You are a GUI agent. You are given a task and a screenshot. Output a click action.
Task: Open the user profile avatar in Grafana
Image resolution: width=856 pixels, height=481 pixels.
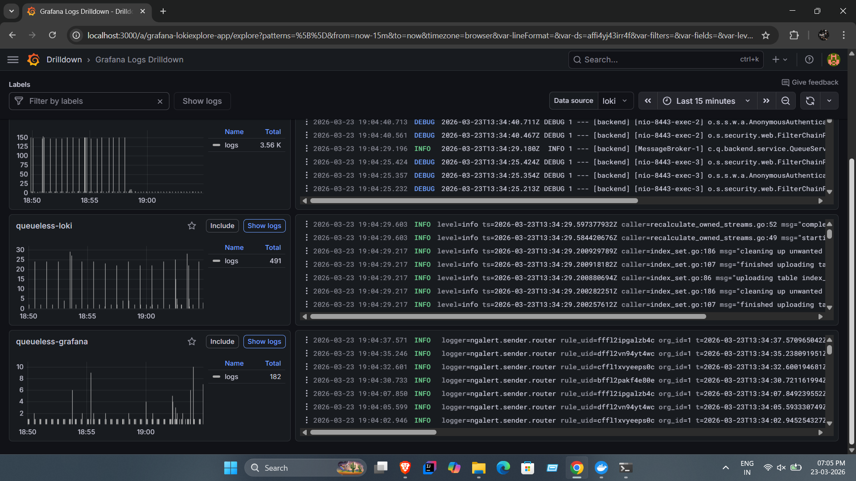833,60
